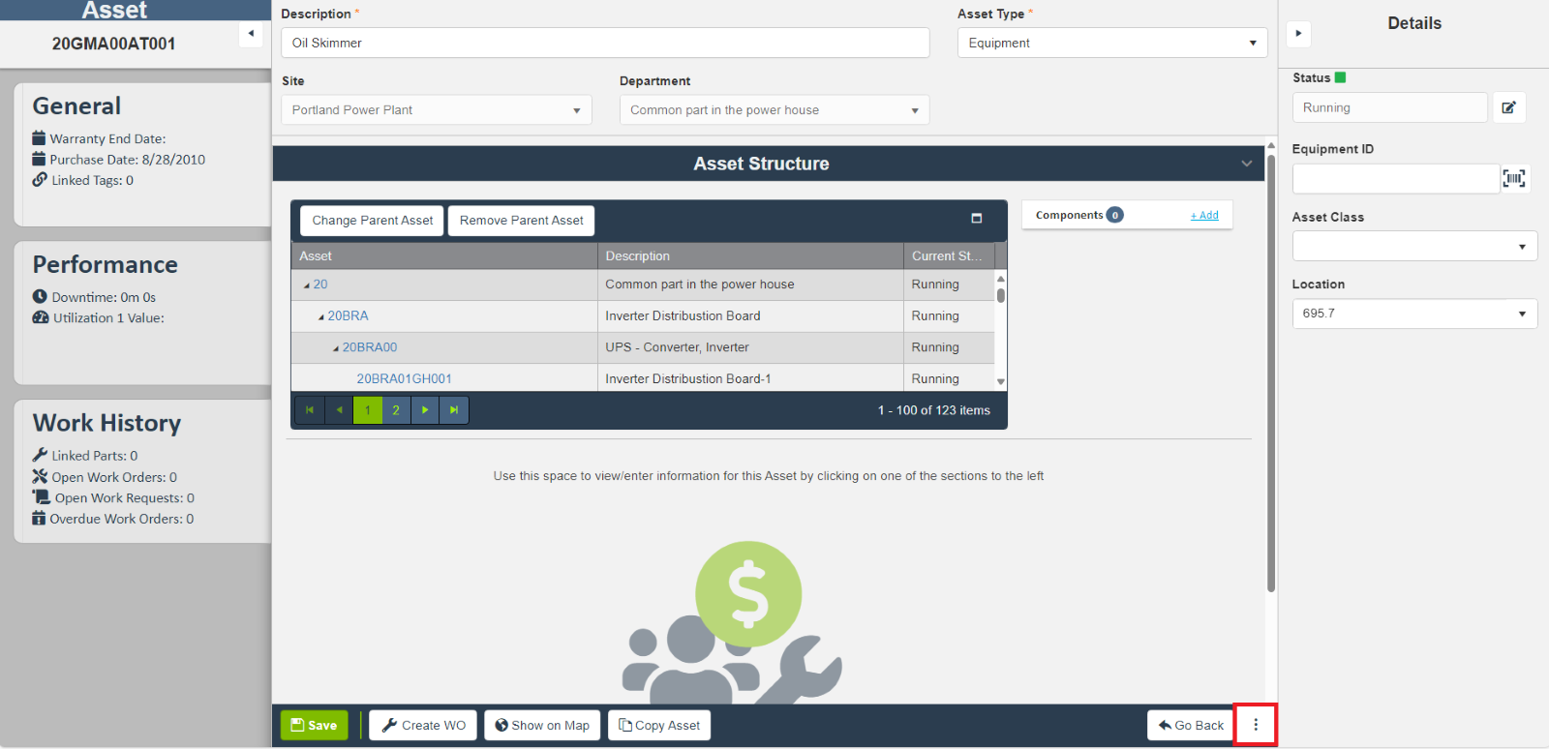Go to next page of grid
Screen dimensions: 1549x749
tap(425, 410)
